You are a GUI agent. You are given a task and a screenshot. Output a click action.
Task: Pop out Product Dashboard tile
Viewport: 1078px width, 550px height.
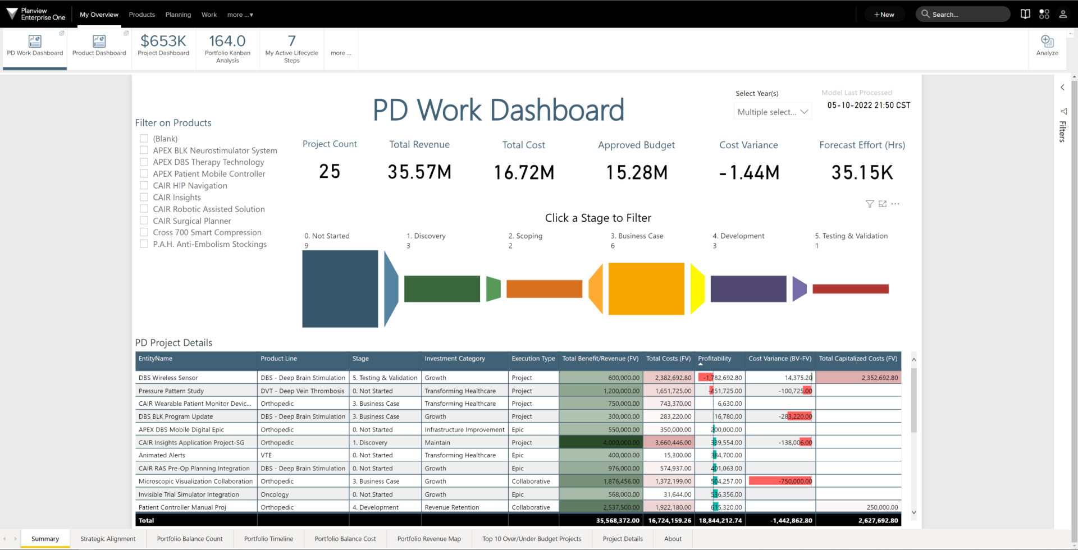pyautogui.click(x=126, y=33)
